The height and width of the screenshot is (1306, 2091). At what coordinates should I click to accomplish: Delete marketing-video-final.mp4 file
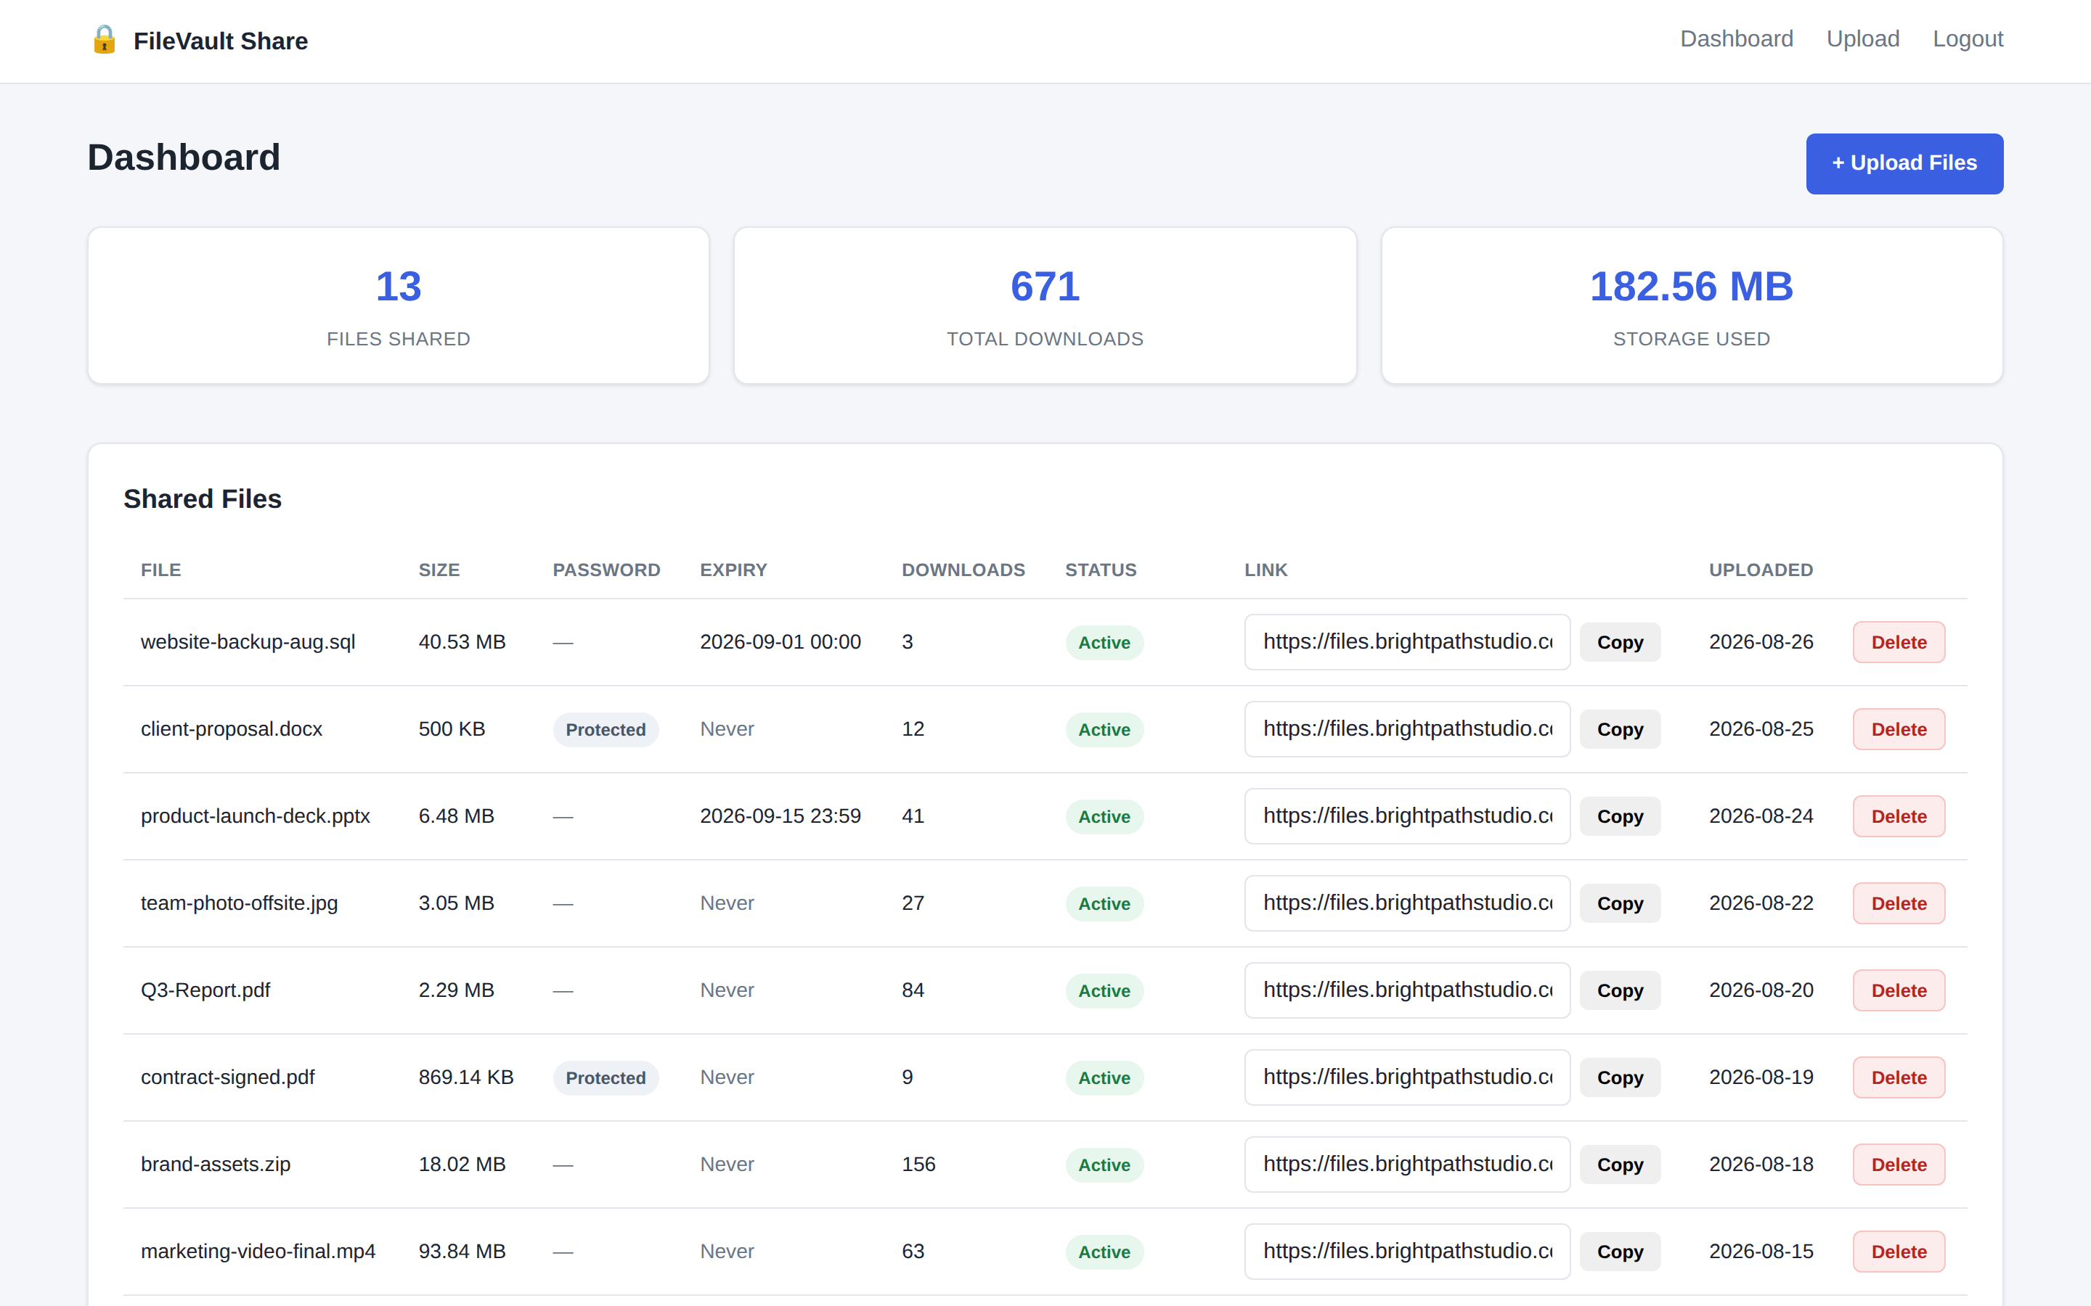pos(1899,1252)
